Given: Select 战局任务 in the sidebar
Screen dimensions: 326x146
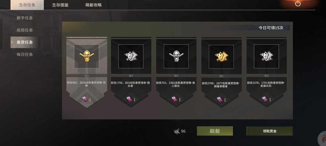Looking at the screenshot, I should 25,30.
